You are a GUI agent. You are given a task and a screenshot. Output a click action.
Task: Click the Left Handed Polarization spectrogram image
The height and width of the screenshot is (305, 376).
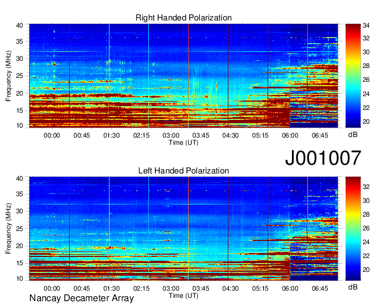coord(184,229)
